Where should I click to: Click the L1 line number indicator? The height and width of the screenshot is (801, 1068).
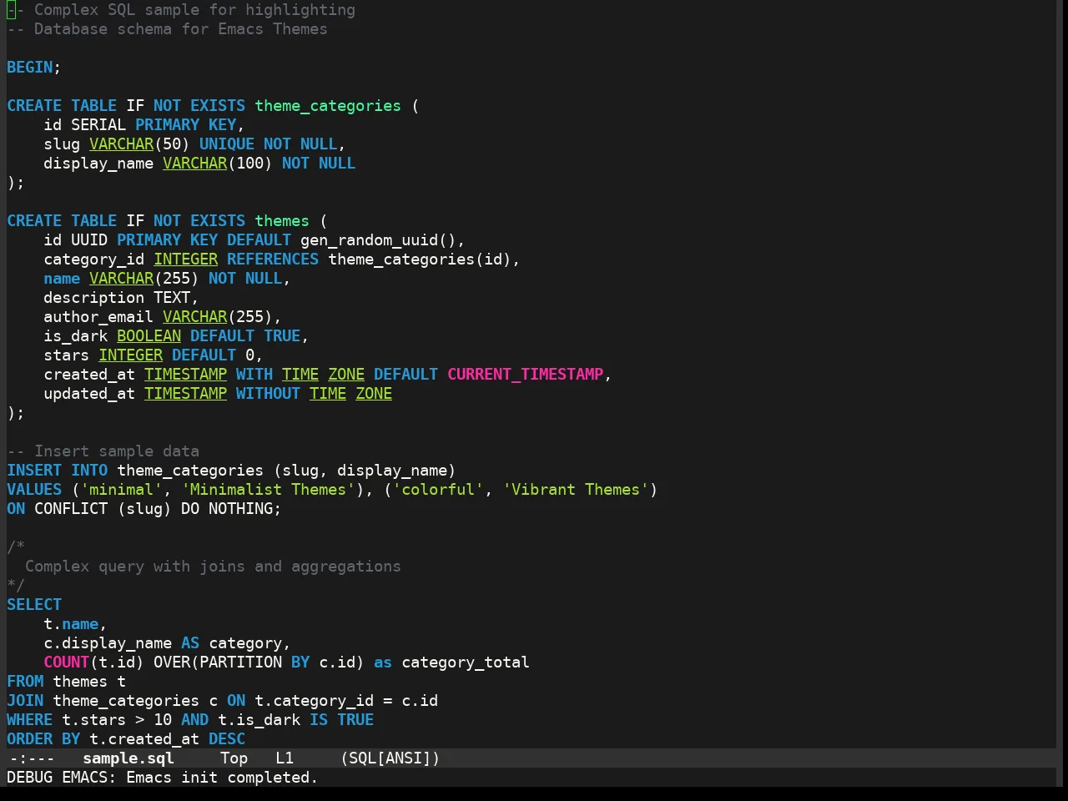285,758
